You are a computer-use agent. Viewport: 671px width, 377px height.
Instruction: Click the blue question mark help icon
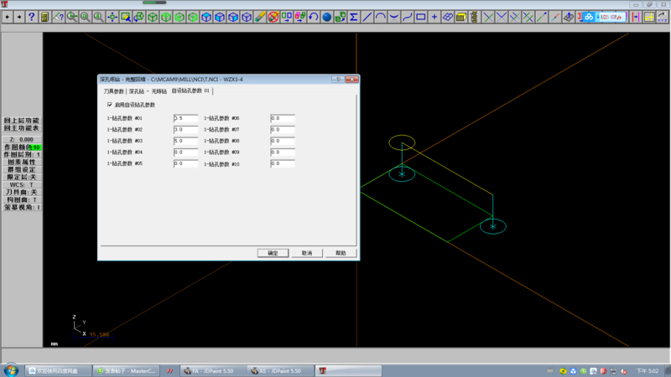point(32,17)
